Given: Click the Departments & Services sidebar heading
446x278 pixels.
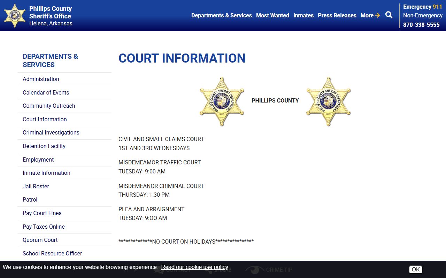Looking at the screenshot, I should pyautogui.click(x=50, y=60).
